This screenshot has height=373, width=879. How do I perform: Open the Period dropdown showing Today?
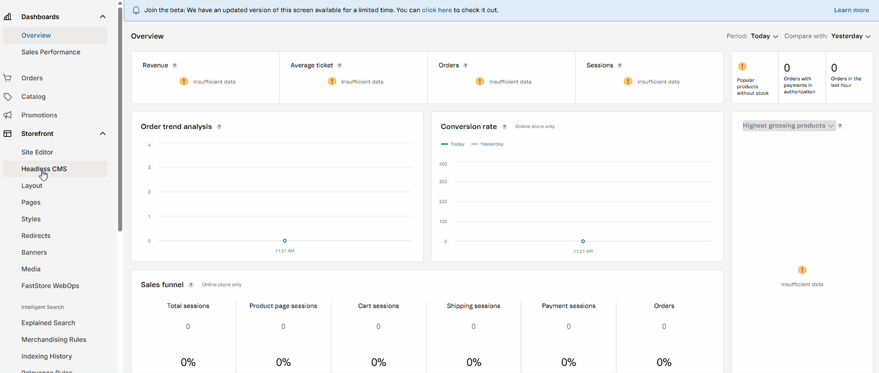pyautogui.click(x=764, y=36)
